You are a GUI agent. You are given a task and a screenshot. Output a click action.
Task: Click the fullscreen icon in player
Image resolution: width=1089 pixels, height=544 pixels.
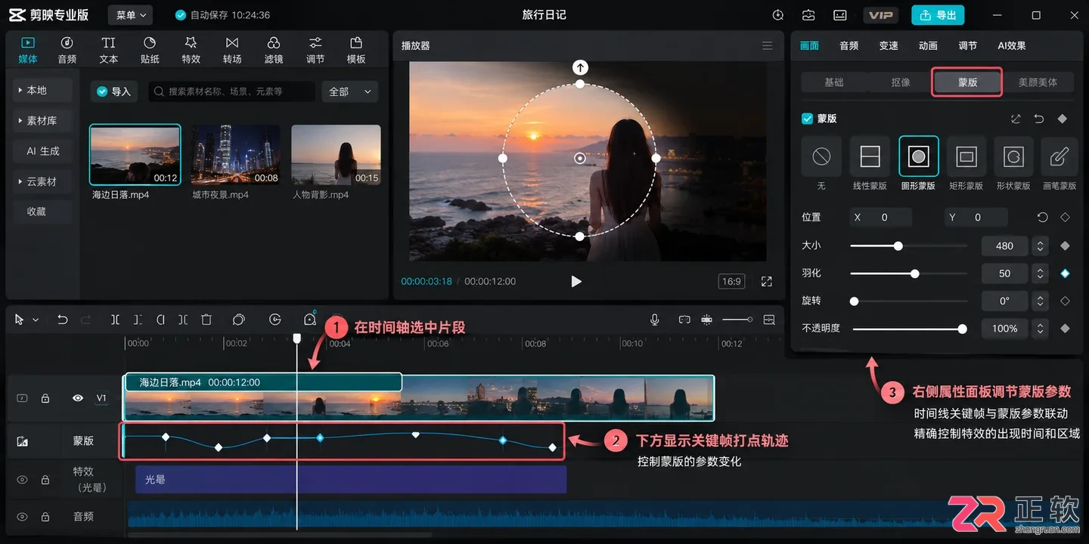[767, 281]
